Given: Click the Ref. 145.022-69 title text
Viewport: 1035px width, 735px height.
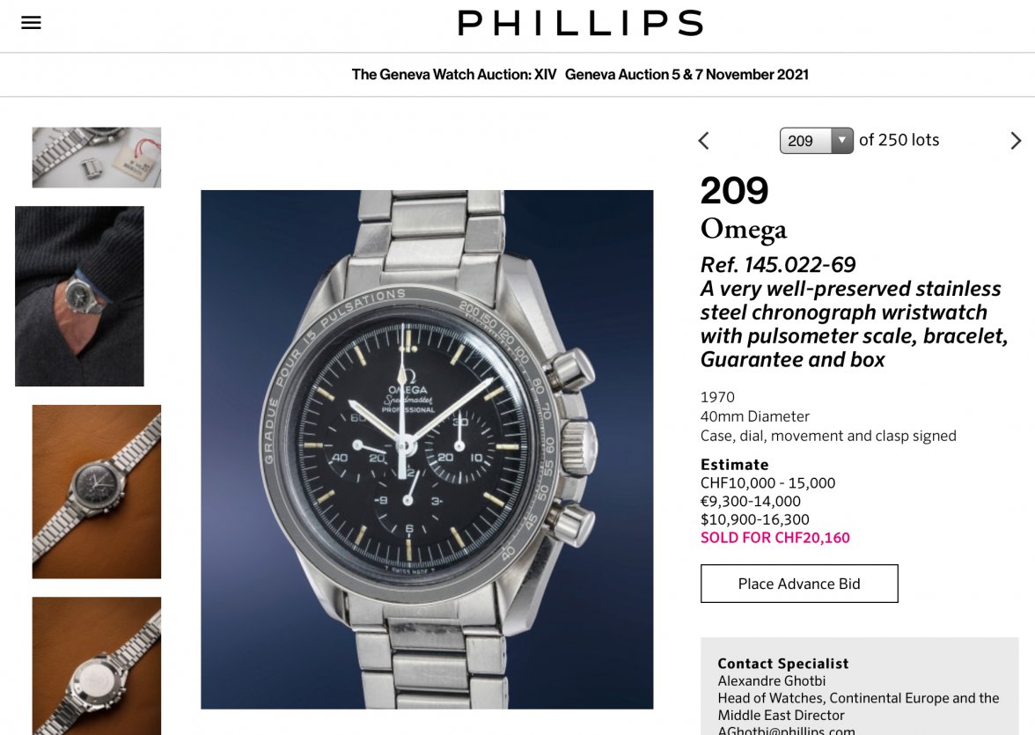Looking at the screenshot, I should pos(778,265).
